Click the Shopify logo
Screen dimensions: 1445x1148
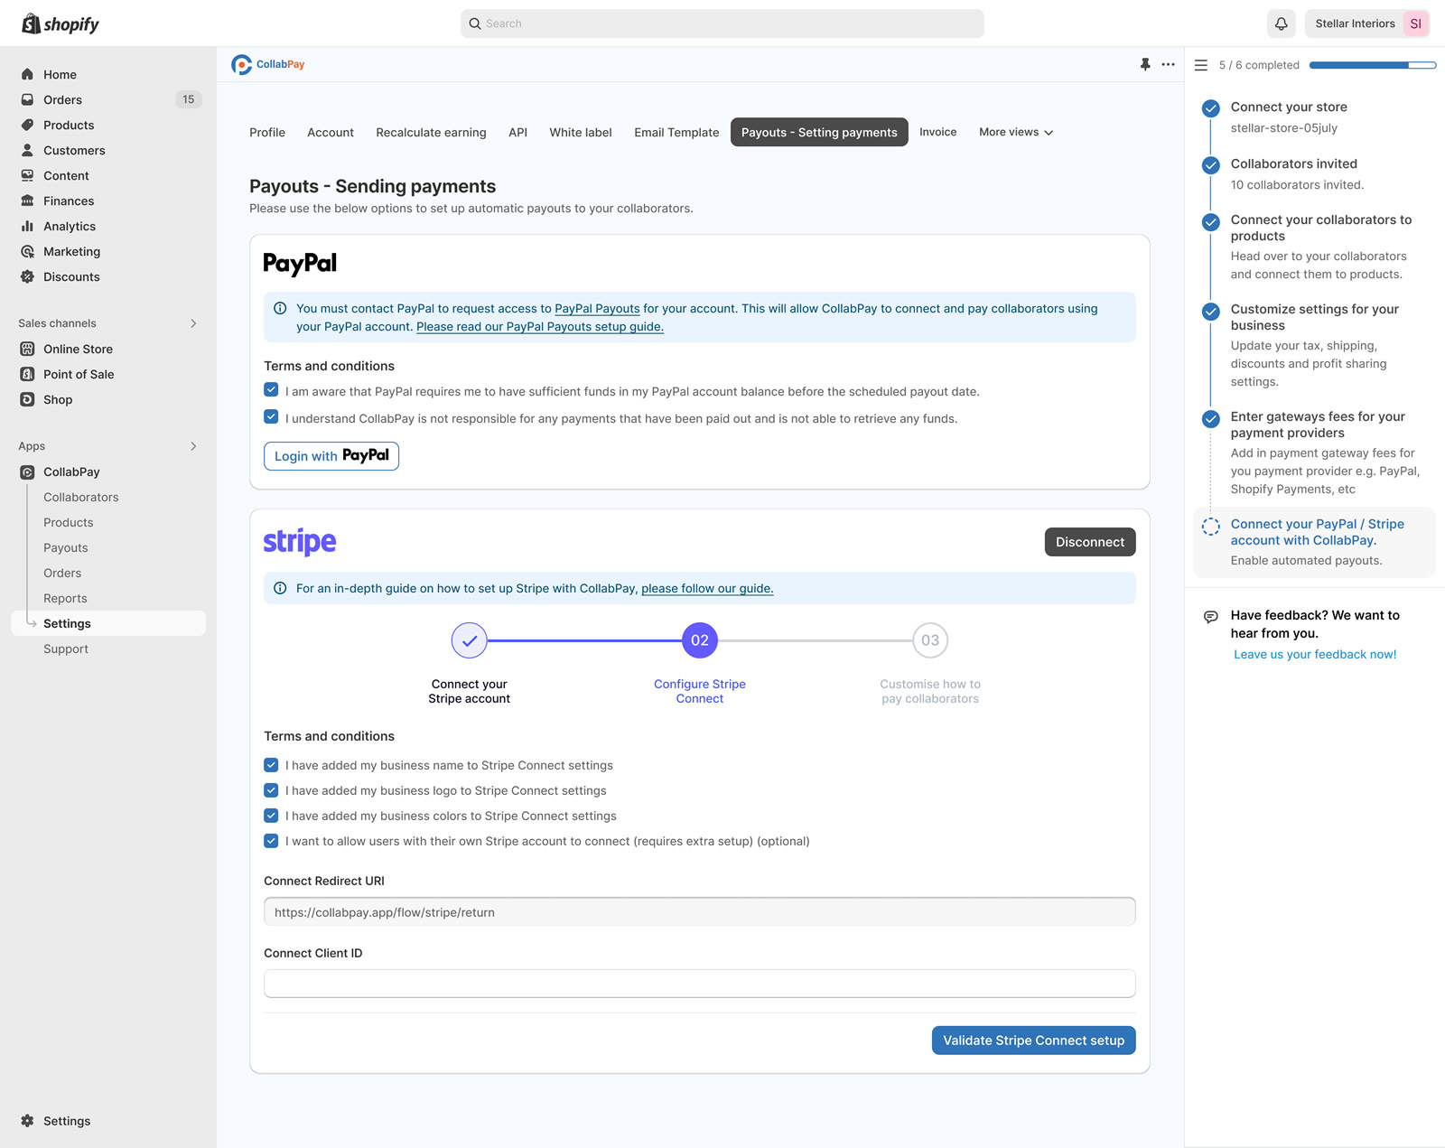[x=59, y=23]
